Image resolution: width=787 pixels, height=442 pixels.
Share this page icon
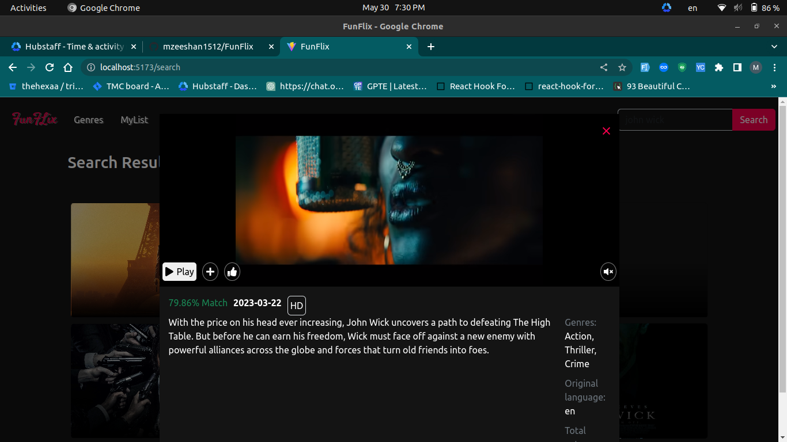(604, 67)
